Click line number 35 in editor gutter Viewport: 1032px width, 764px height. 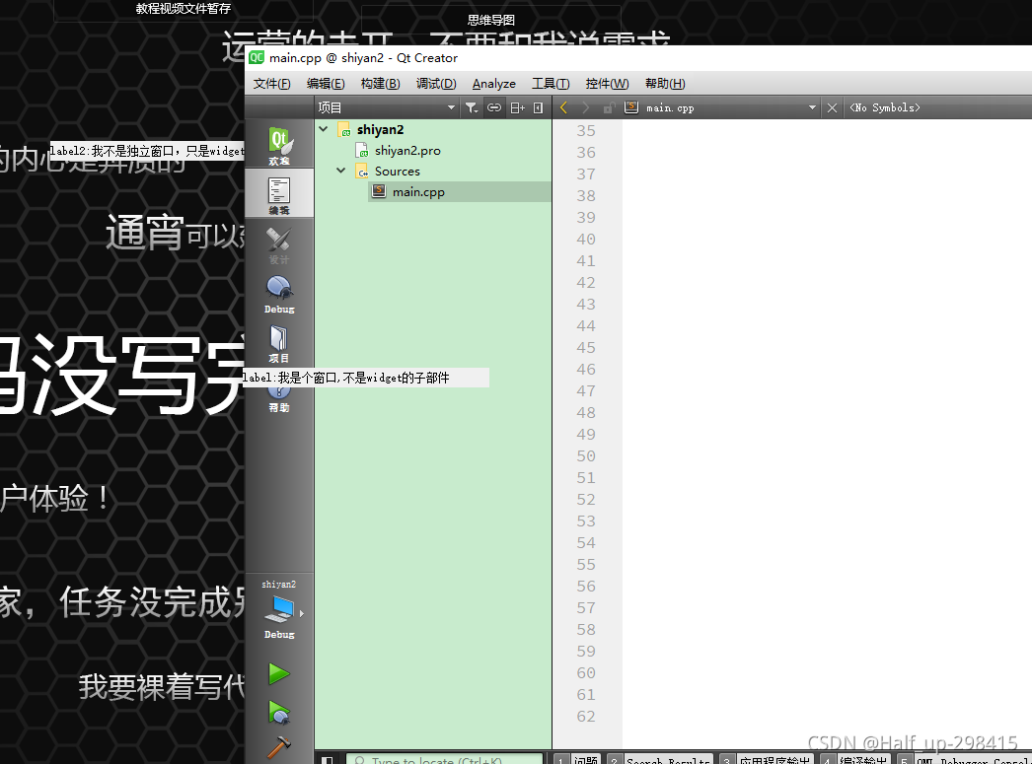[586, 131]
